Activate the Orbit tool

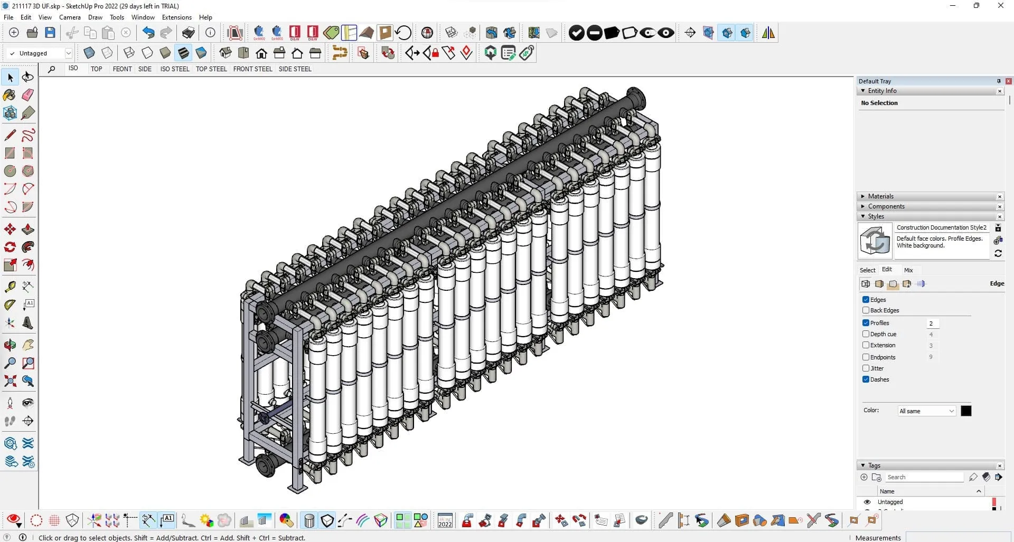(x=10, y=345)
